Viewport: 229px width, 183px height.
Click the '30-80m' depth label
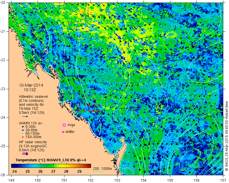tap(31, 130)
